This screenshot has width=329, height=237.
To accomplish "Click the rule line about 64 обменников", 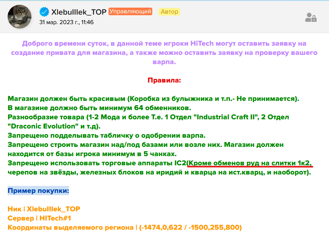I will coord(101,108).
